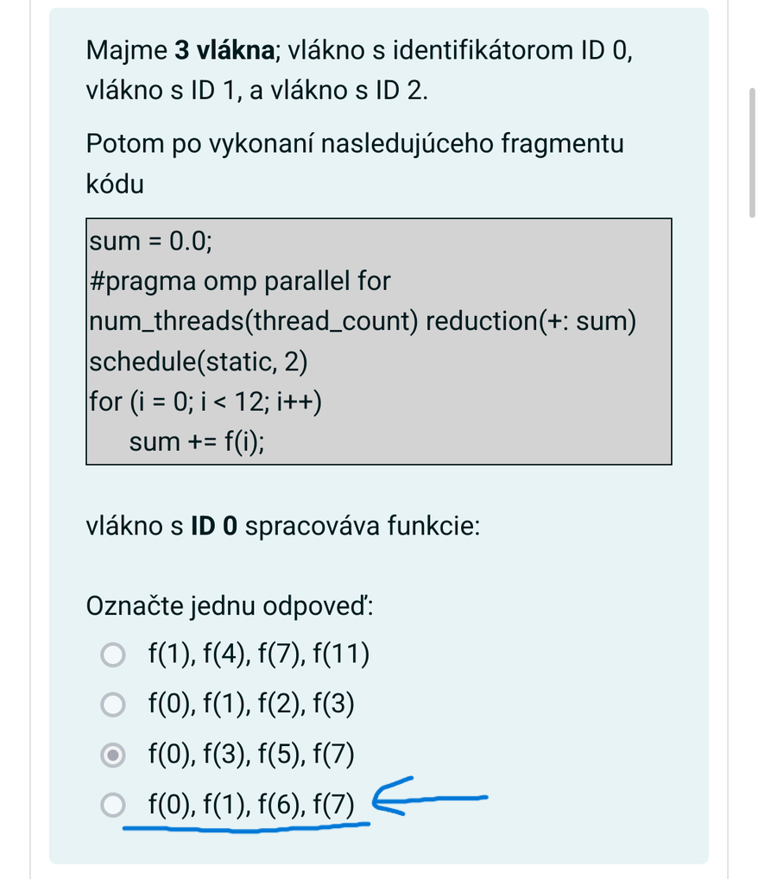Image resolution: width=758 pixels, height=879 pixels.
Task: Click the 'sum += f(i);' code line
Action: (x=197, y=442)
